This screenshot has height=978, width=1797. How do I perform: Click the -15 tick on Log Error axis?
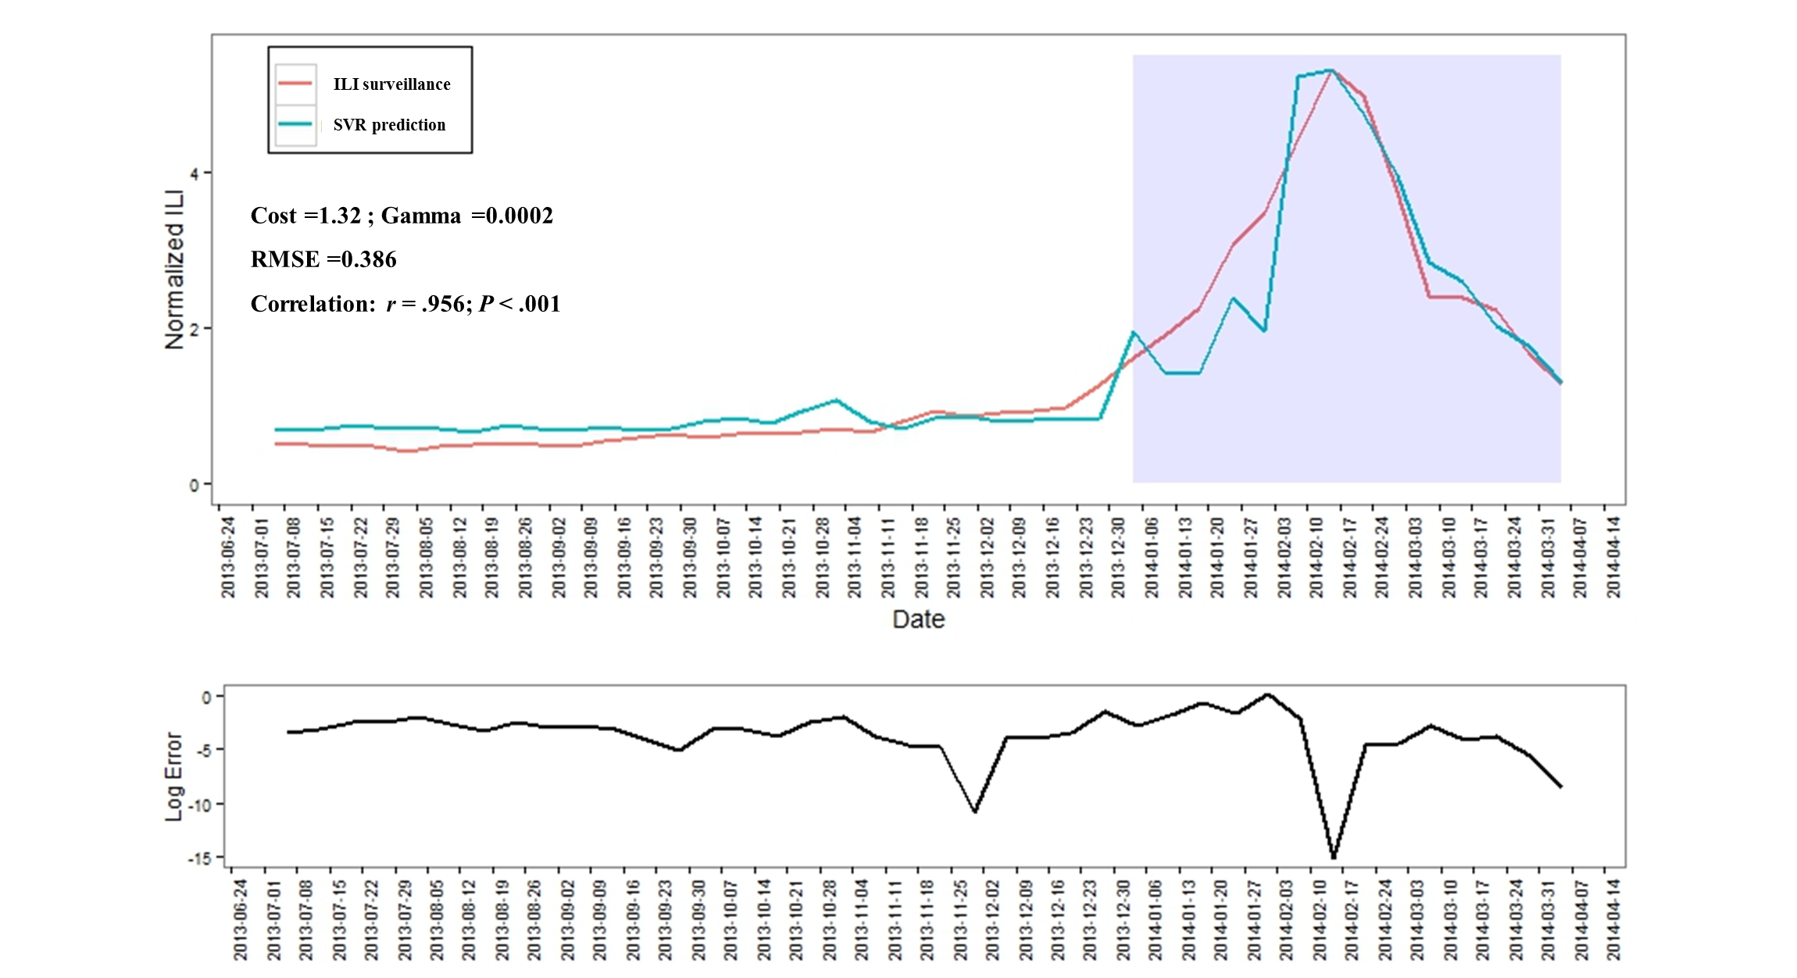199,858
